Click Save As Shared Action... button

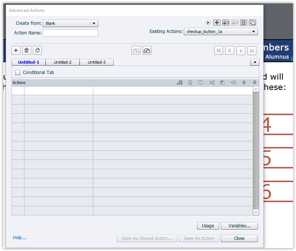(147, 238)
